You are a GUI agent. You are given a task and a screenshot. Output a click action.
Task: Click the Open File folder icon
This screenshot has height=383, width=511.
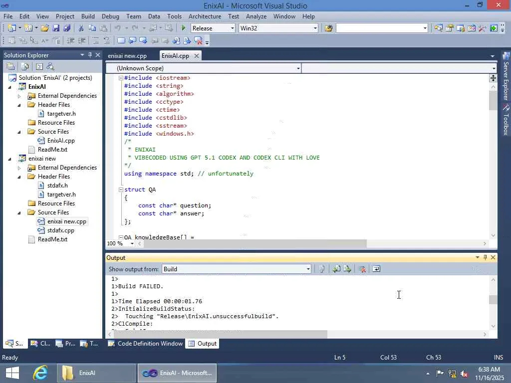[45, 28]
